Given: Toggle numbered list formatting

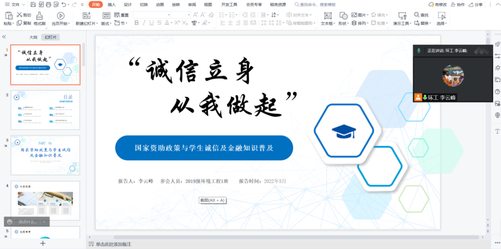Looking at the screenshot, I should [x=232, y=15].
